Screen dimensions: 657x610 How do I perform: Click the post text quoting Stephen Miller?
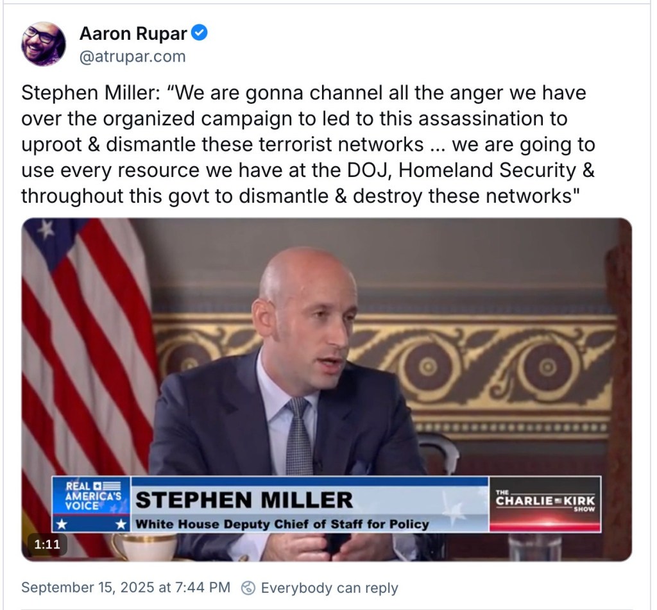tap(308, 144)
